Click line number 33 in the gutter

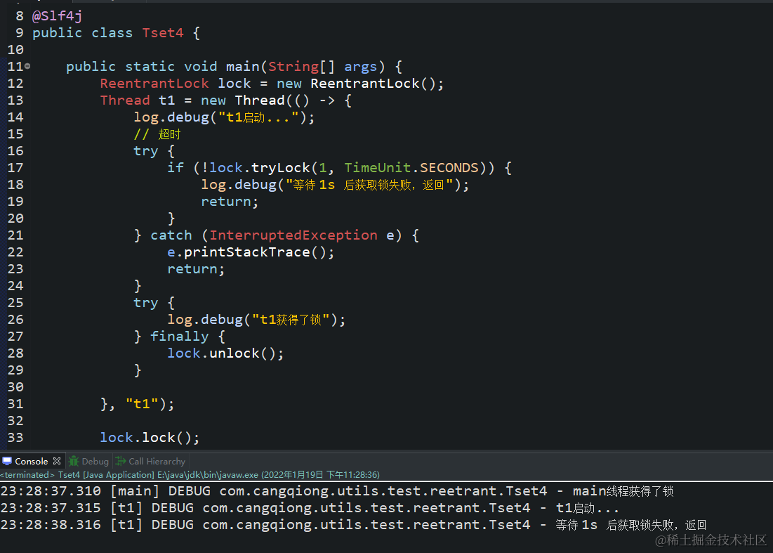[x=15, y=438]
